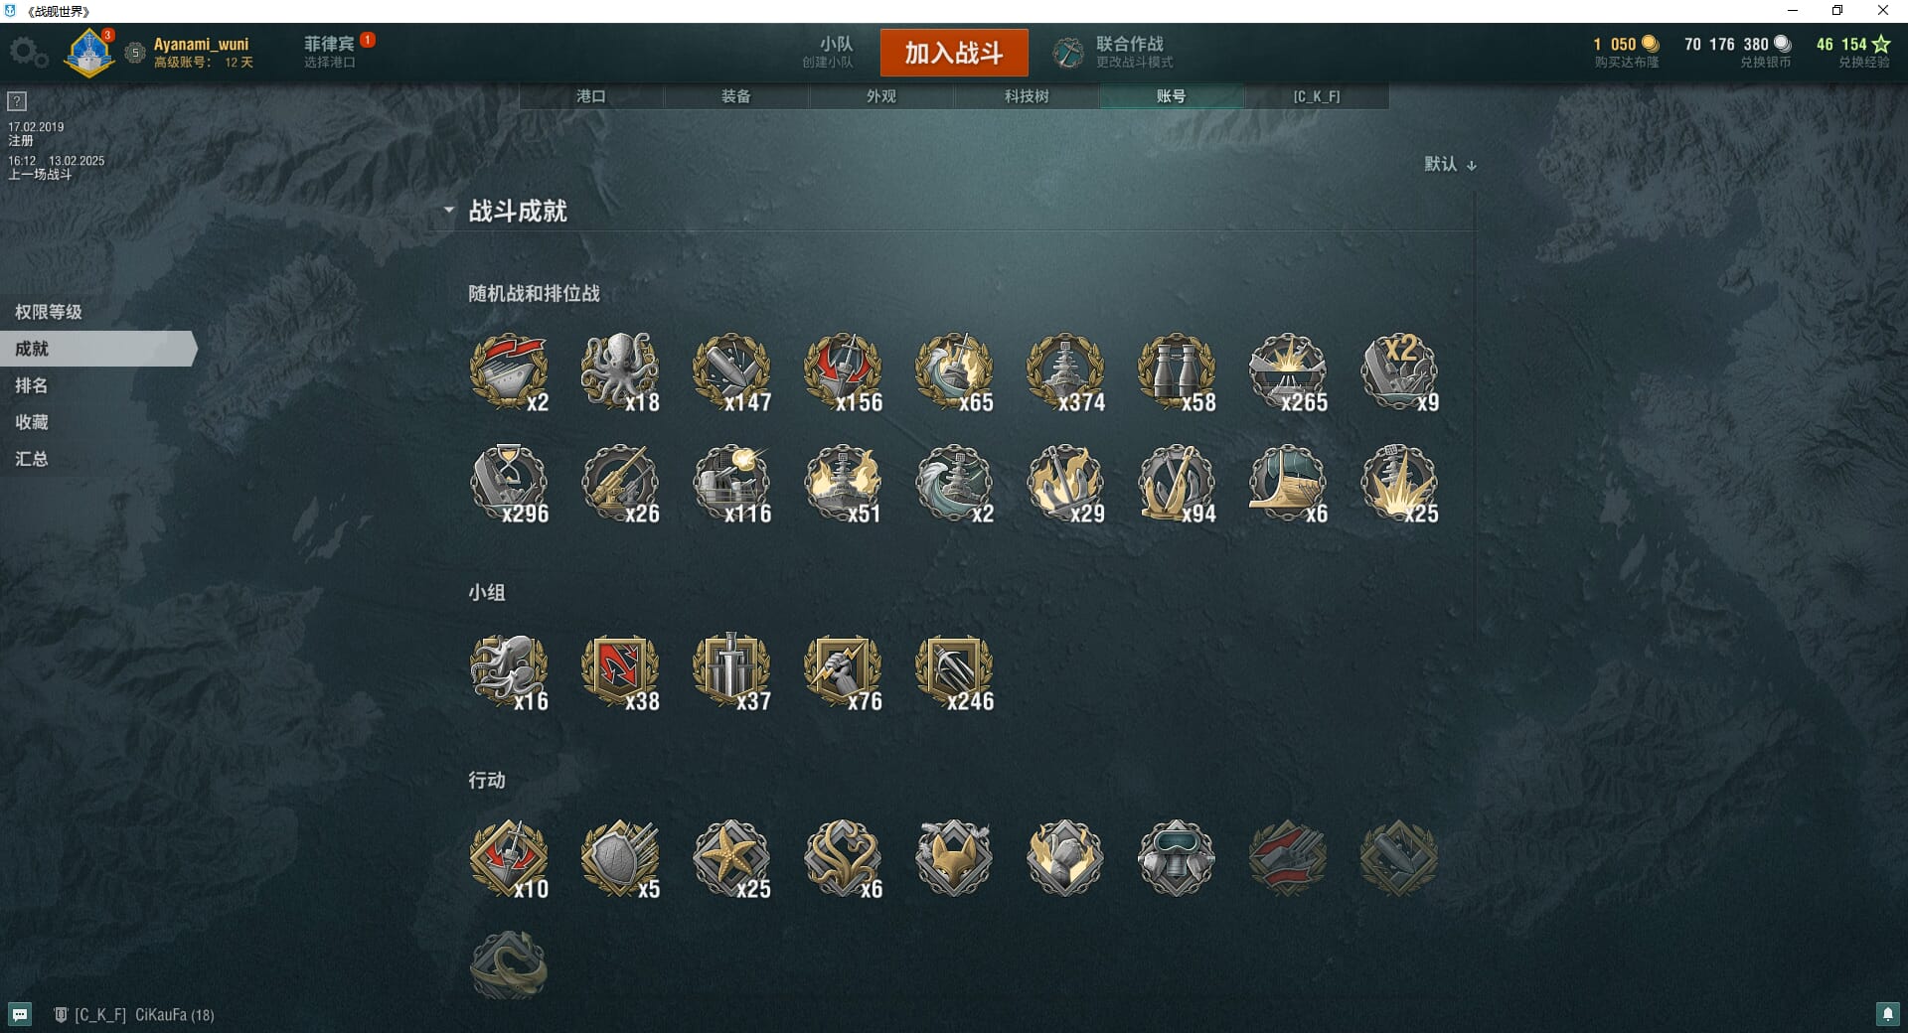The height and width of the screenshot is (1033, 1908).
Task: Click the 加入战斗 button
Action: 954,53
